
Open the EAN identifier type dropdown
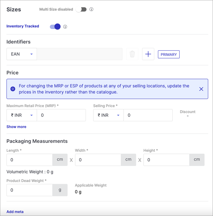[22, 54]
